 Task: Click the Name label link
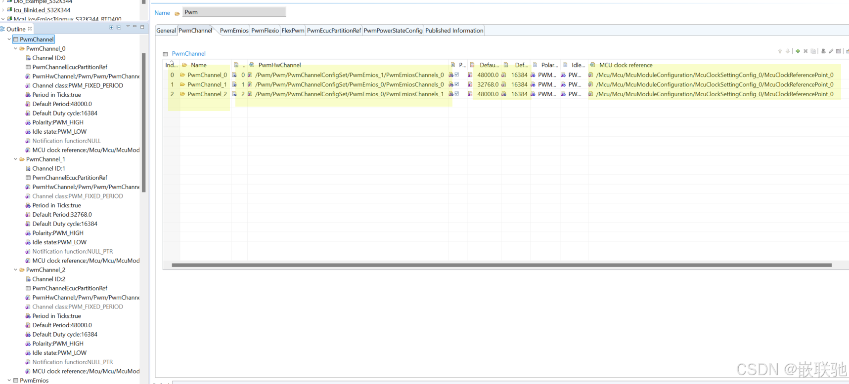(x=162, y=13)
